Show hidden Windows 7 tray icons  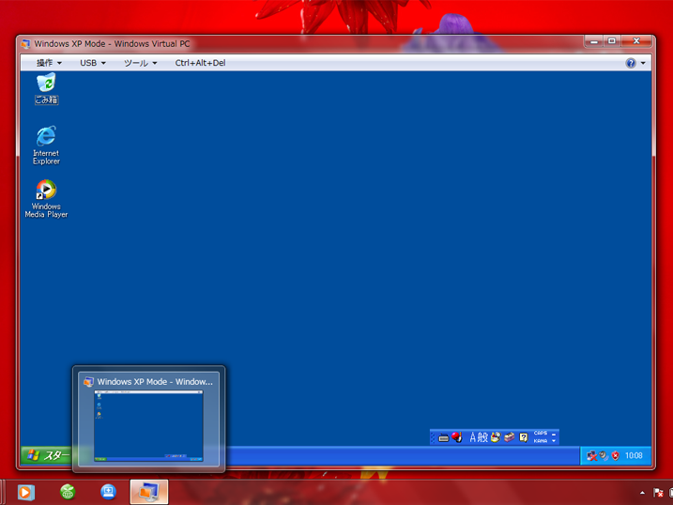pos(642,493)
